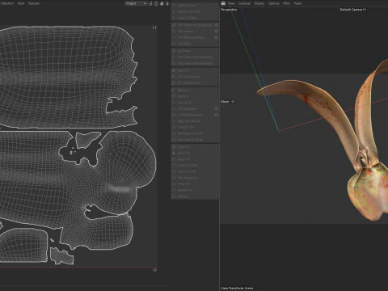Open the UV Unwrap options gear
This screenshot has height=291, width=388.
(216, 31)
